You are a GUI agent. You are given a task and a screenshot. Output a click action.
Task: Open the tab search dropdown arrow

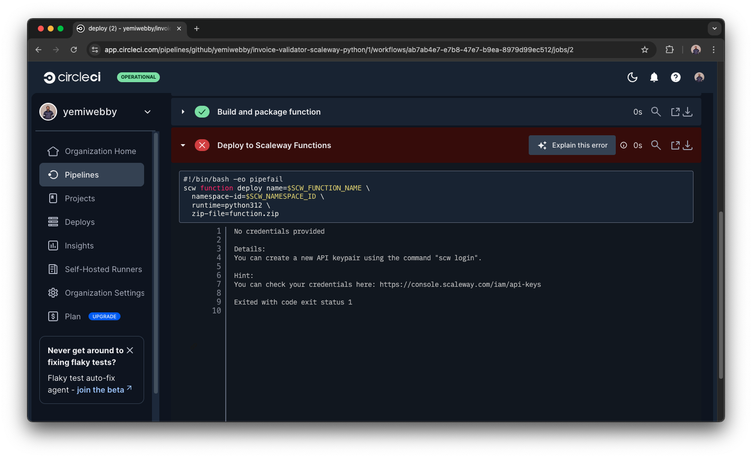(x=715, y=29)
